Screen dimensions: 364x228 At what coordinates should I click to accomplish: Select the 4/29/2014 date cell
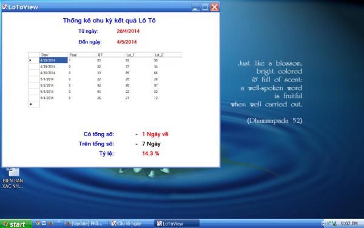pos(53,67)
